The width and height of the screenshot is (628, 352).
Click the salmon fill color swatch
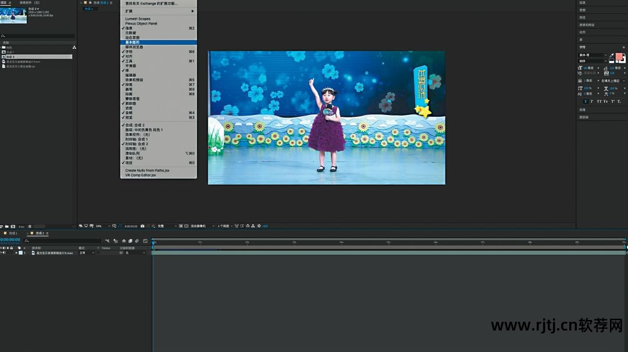coord(619,57)
